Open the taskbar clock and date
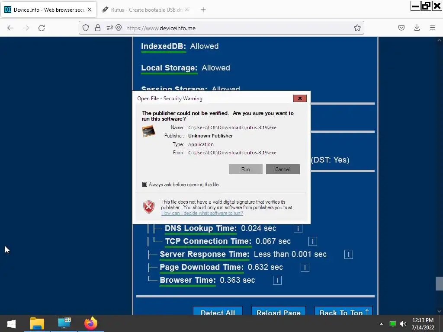This screenshot has height=332, width=443. 423,324
